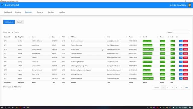Image resolution: width=193 pixels, height=109 pixels.
Task: Open Task View on the taskbar
Action: tap(9, 107)
